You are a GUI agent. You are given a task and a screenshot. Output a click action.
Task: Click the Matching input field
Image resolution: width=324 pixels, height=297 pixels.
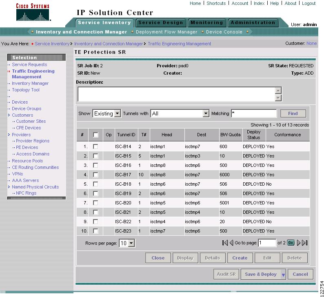pos(254,113)
